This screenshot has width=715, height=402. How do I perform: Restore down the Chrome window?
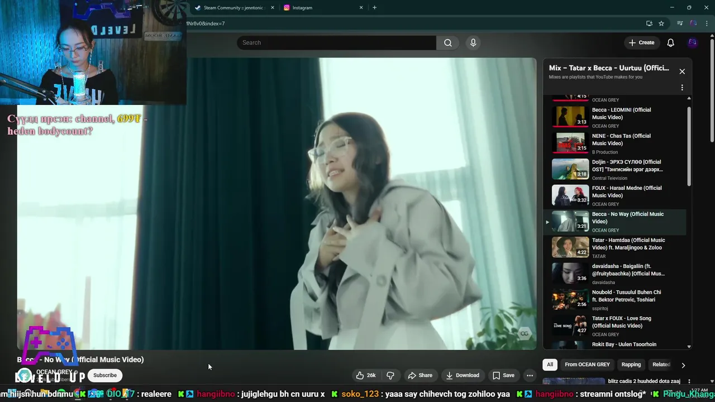click(689, 7)
